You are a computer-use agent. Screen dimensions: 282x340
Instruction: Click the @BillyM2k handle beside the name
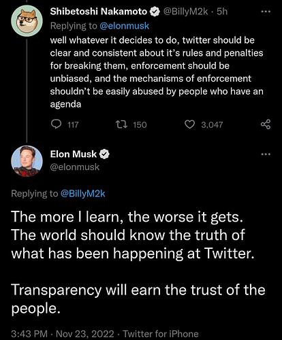point(185,12)
